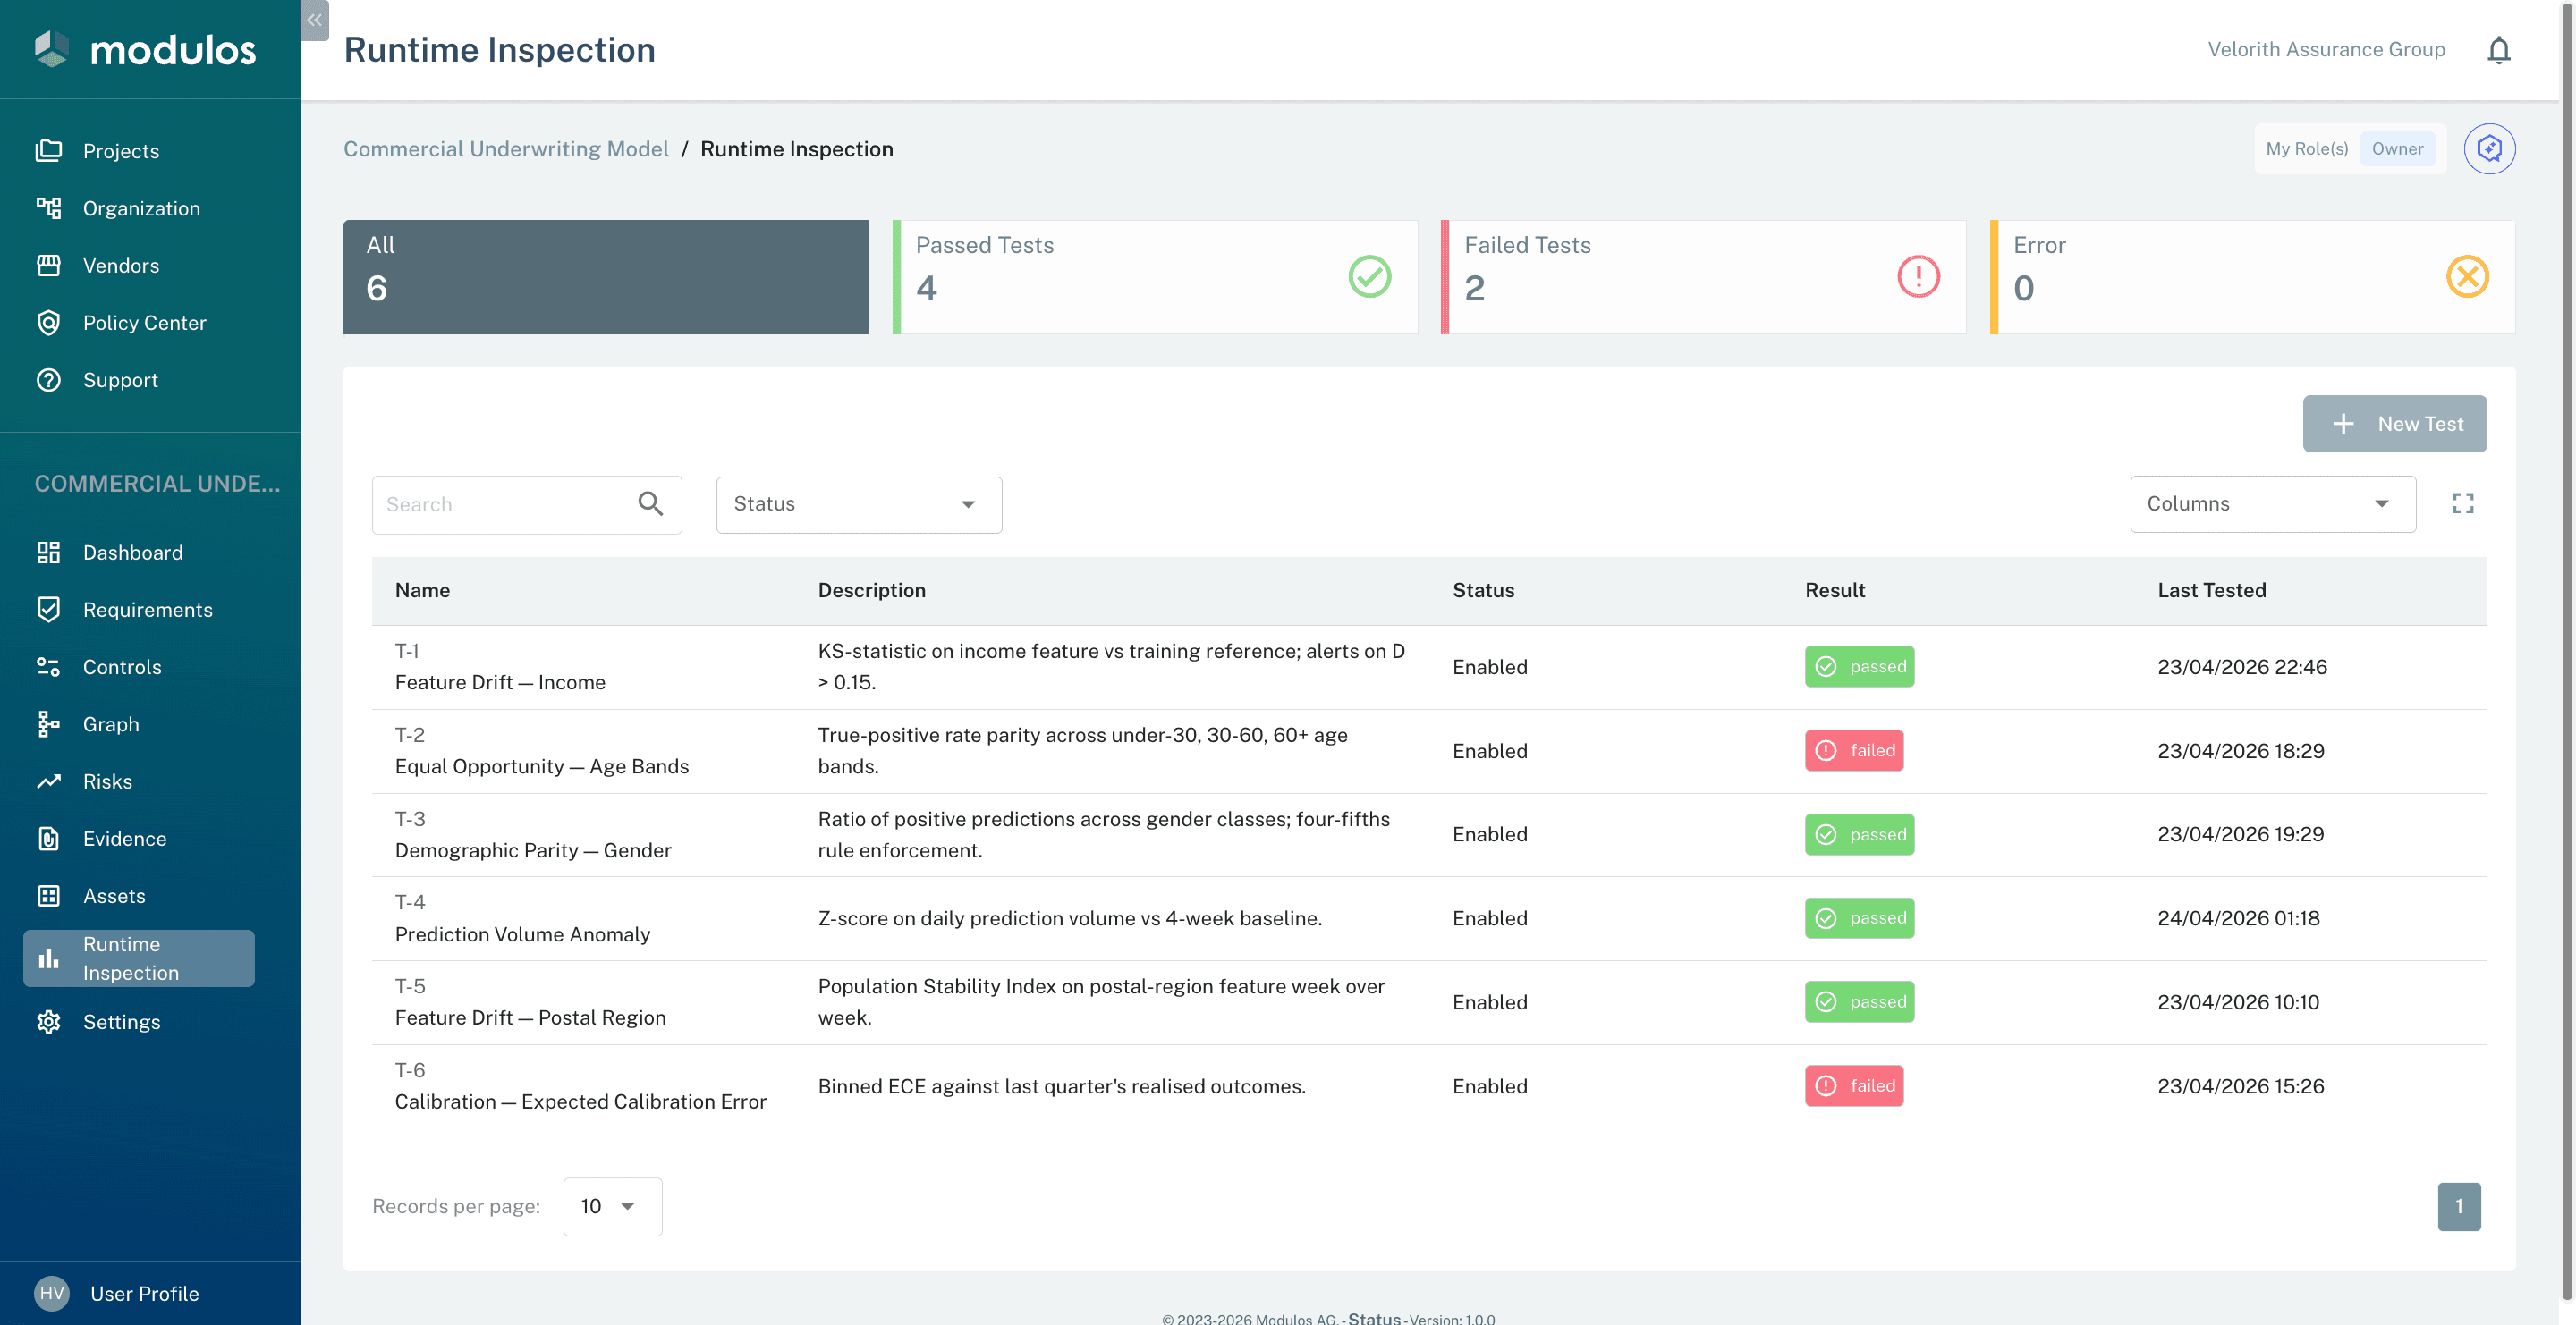Click the Dashboard grid icon
The height and width of the screenshot is (1325, 2576).
click(49, 553)
